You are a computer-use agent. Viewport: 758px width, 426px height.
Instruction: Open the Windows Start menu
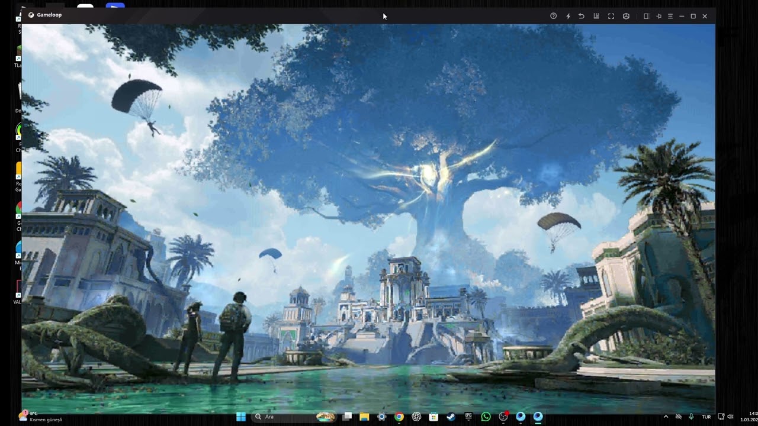tap(241, 417)
